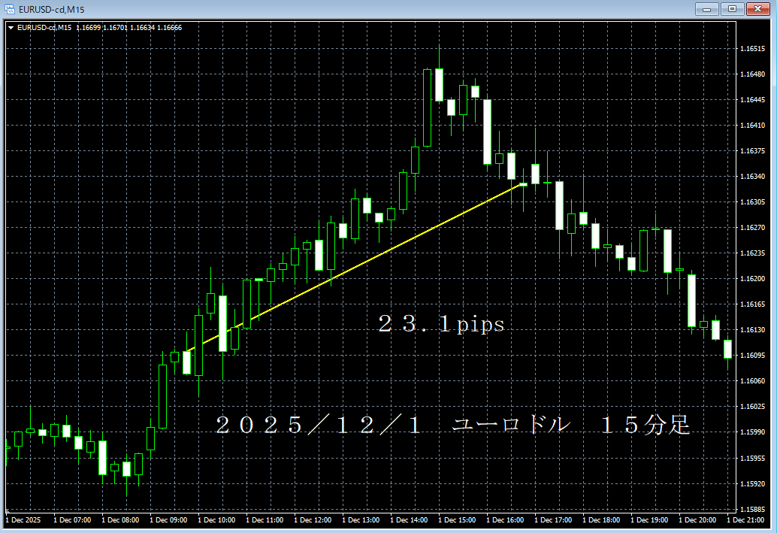Click the EURUSD-cd,M15 window title text
Viewport: 777px width, 533px height.
point(52,10)
